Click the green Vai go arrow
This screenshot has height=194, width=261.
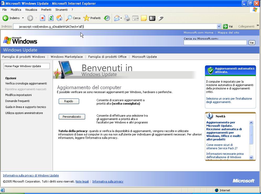tap(225, 26)
